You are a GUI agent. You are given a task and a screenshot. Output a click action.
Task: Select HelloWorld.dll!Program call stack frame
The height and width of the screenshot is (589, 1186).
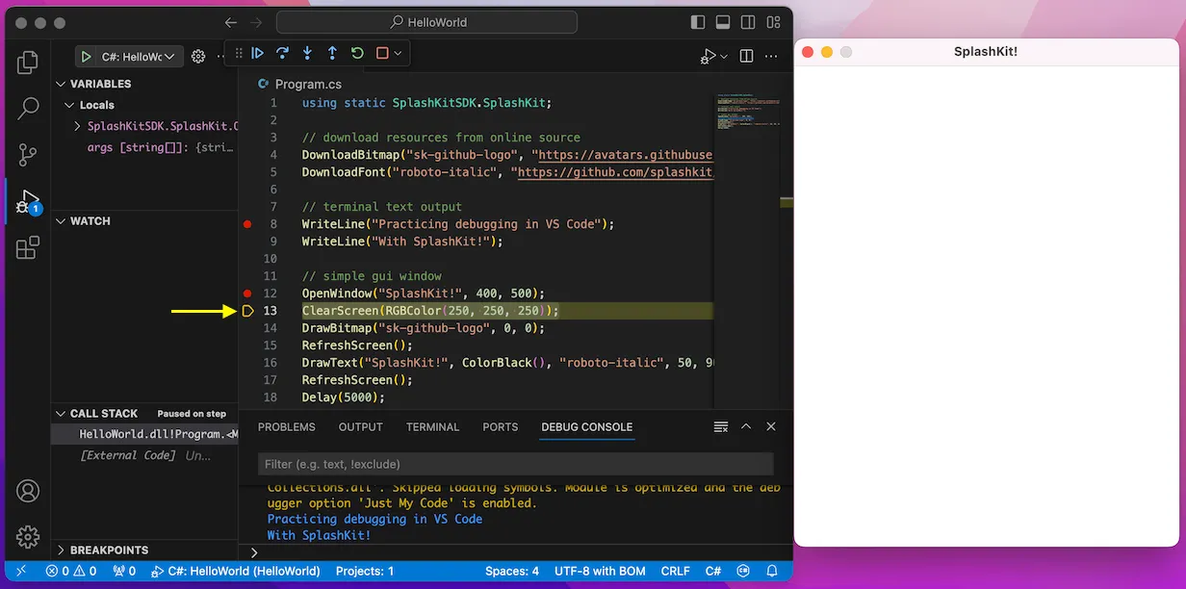pyautogui.click(x=144, y=435)
